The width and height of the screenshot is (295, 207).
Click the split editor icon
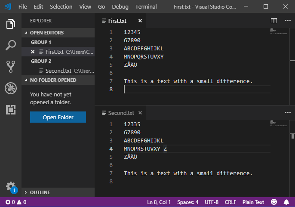click(x=274, y=21)
